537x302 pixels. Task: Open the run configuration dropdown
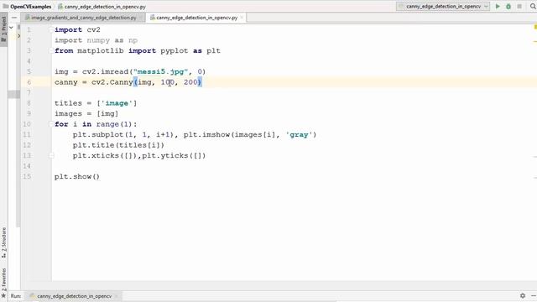[443, 7]
